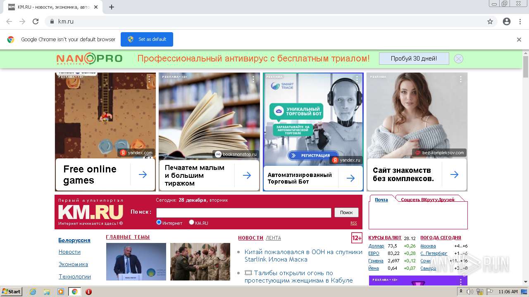Bookmark this page with the star icon
The width and height of the screenshot is (529, 297).
pos(490,21)
